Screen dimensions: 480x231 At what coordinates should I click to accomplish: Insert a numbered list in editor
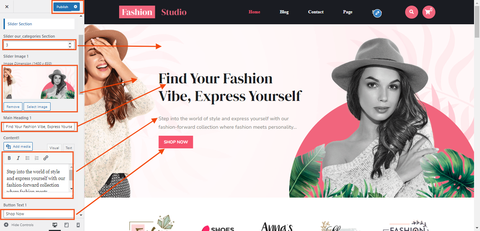37,158
